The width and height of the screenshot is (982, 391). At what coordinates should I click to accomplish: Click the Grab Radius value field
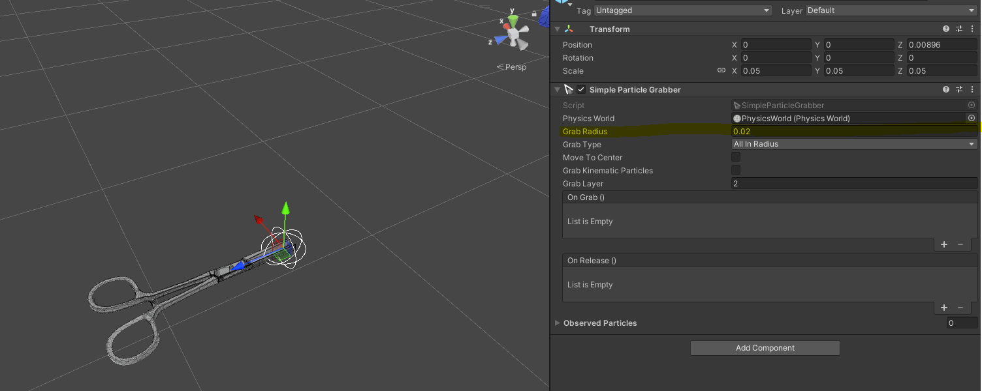coord(849,132)
